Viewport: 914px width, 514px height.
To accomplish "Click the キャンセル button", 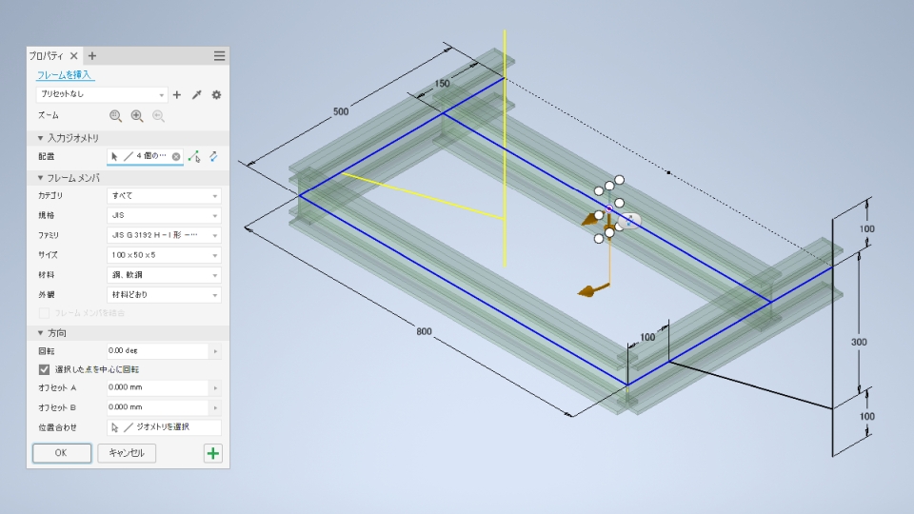I will pos(127,453).
